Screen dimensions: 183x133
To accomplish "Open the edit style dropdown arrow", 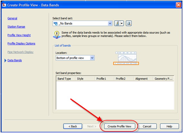I will (x=122, y=23).
